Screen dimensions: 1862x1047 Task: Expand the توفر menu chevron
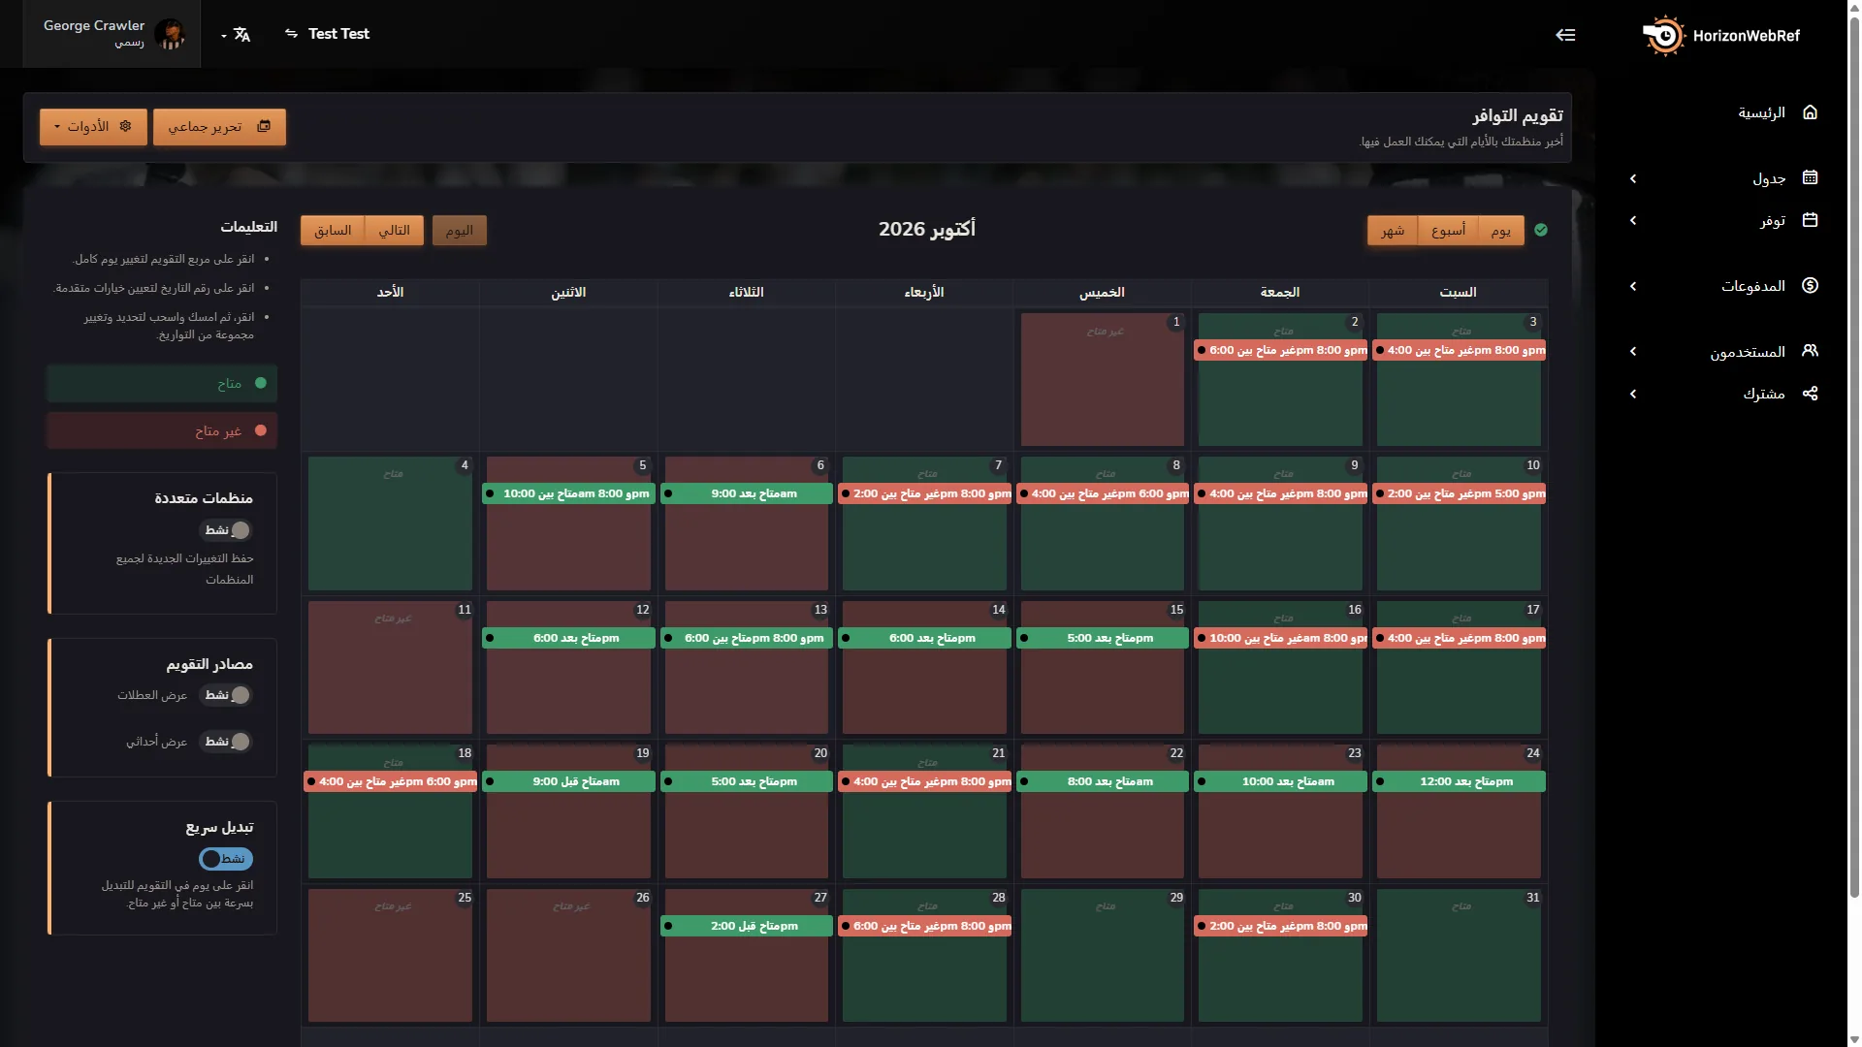1633,220
